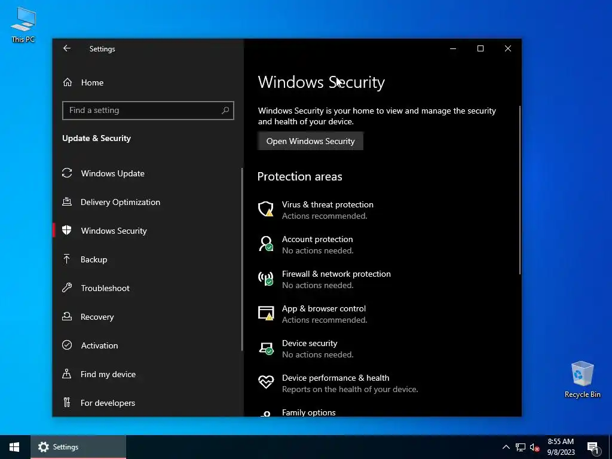The width and height of the screenshot is (612, 459).
Task: Click the Find my device icon
Action: [67, 374]
